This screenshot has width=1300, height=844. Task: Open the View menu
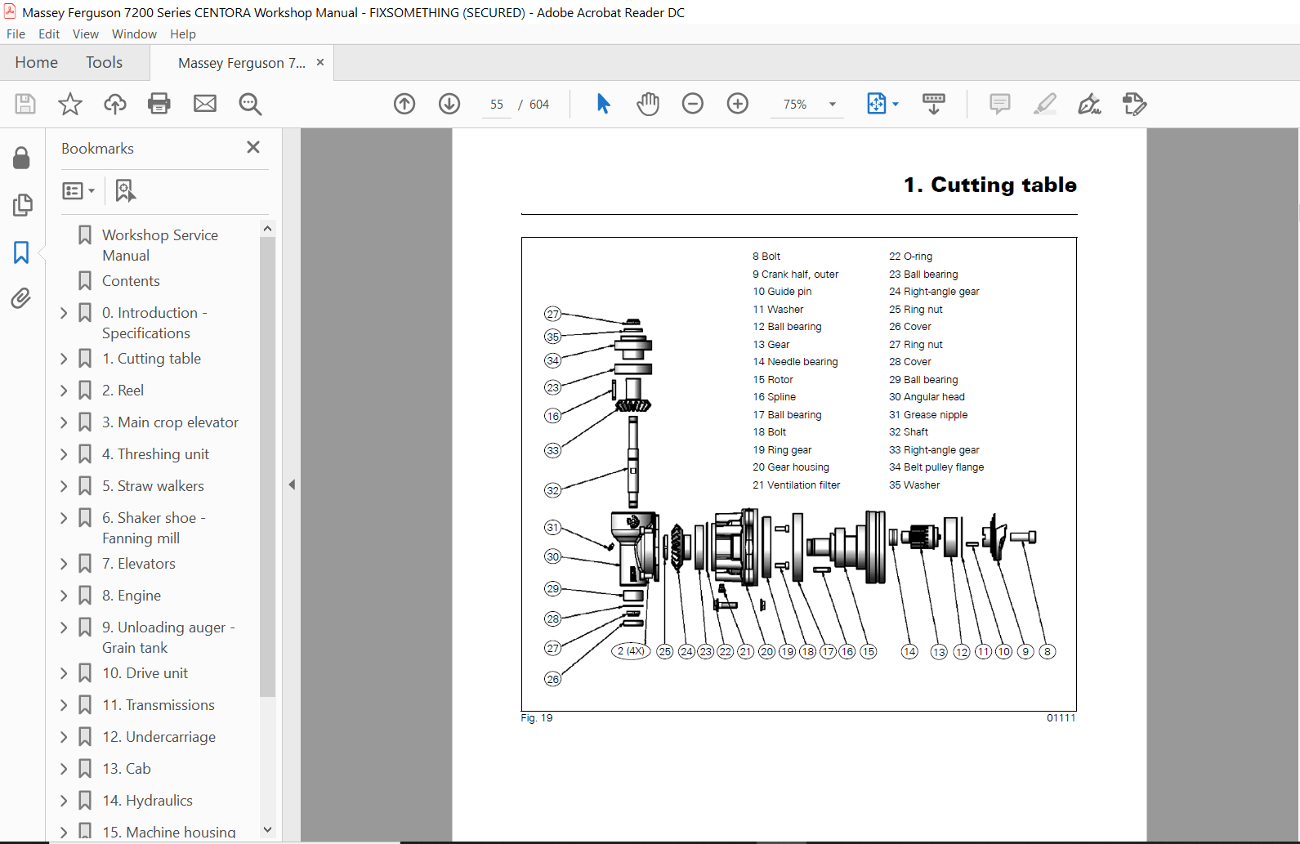coord(86,34)
